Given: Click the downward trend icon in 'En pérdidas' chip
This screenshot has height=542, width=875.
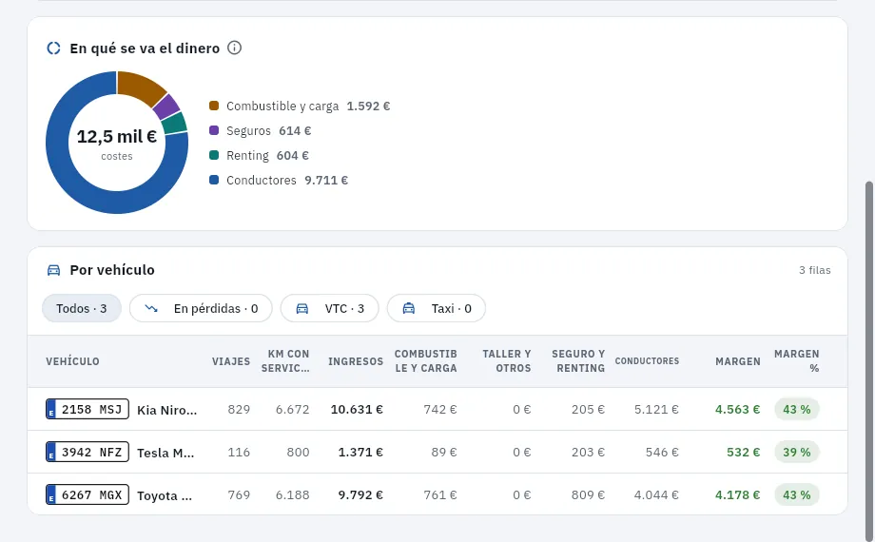Looking at the screenshot, I should [151, 309].
